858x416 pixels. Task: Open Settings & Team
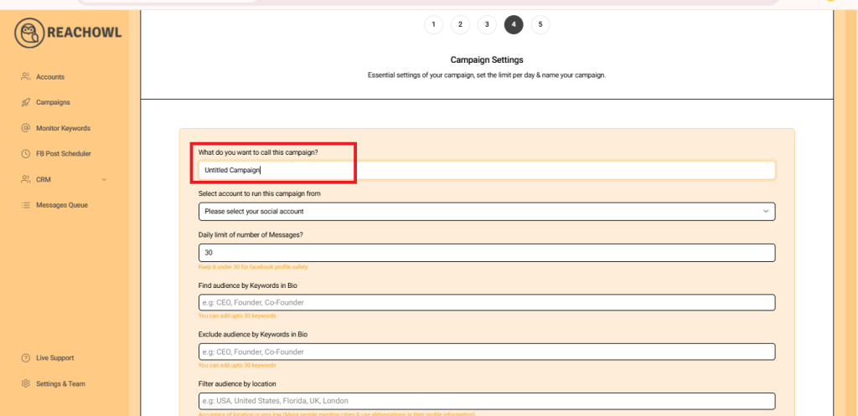coord(60,383)
